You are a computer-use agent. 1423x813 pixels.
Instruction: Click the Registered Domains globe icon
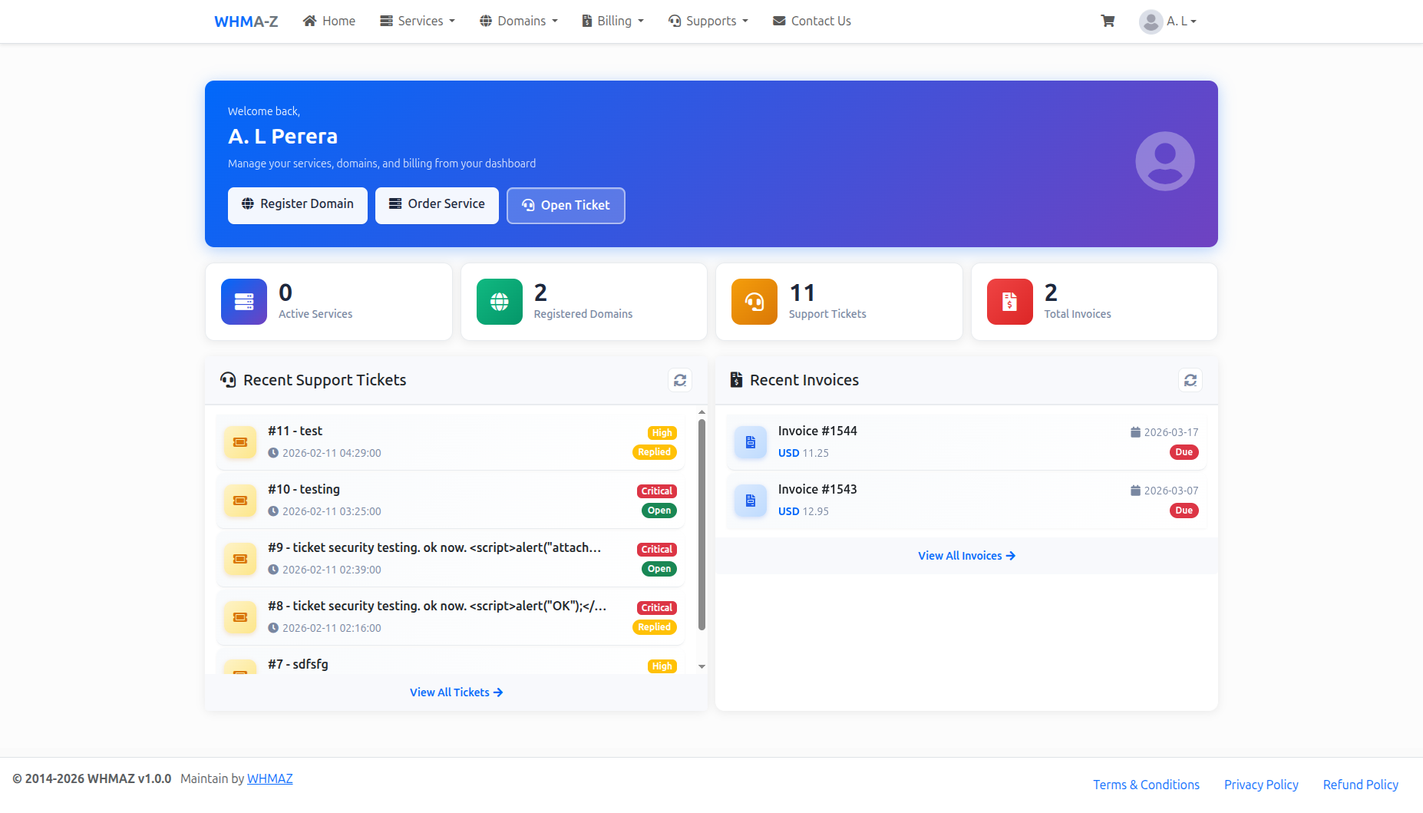click(499, 302)
